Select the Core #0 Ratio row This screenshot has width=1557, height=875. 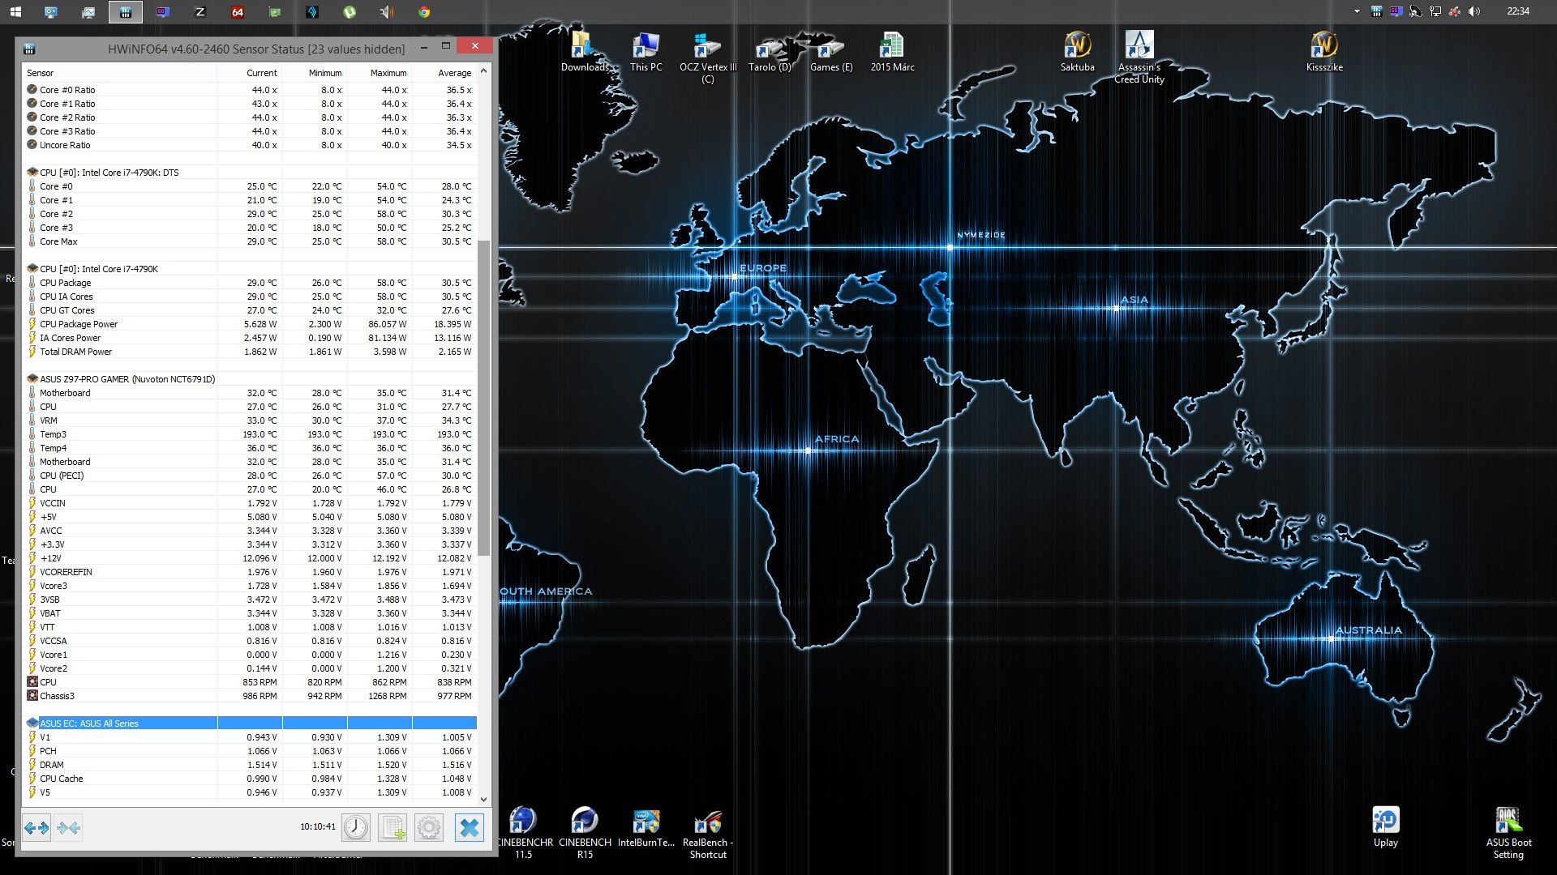tap(250, 90)
